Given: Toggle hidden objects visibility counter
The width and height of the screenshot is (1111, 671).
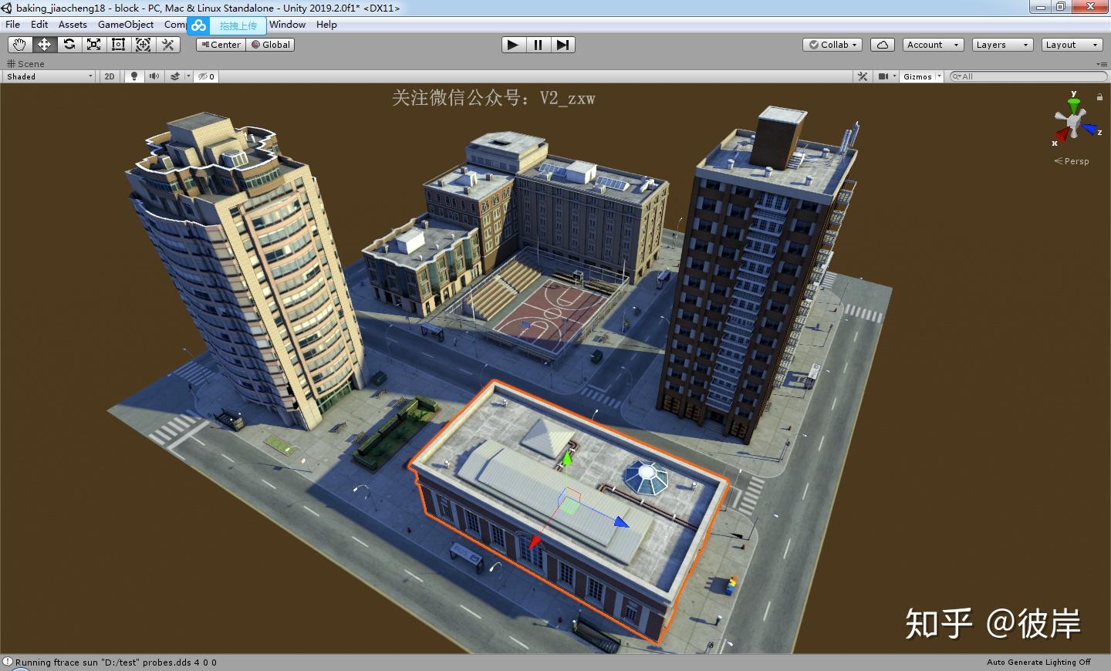Looking at the screenshot, I should (206, 76).
